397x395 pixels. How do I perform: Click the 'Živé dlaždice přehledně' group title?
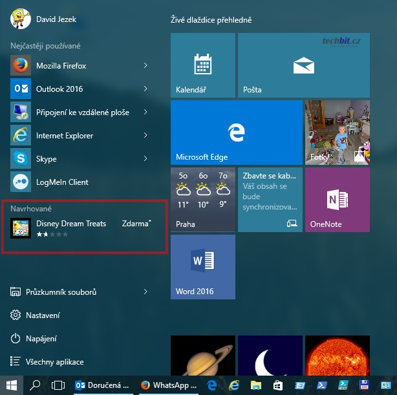(x=211, y=20)
